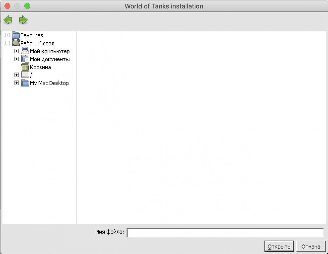Viewport: 328px width, 254px height.
Task: Expand the My Mac Desktop node
Action: 17,83
